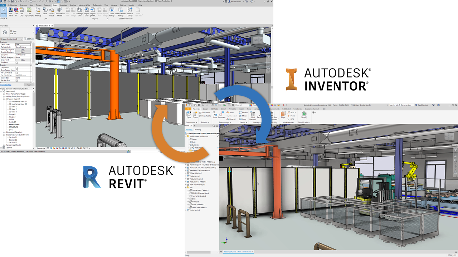
Task: Click the Simplify tool icon
Action: [304, 114]
